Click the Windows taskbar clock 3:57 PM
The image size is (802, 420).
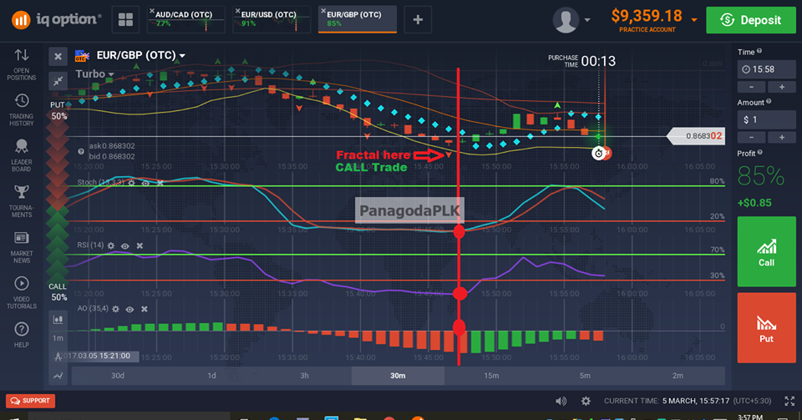(750, 417)
